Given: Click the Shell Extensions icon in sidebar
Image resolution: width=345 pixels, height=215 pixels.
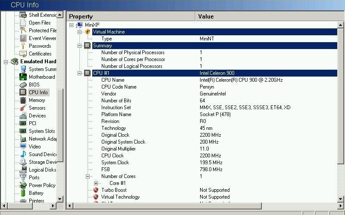Looking at the screenshot, I should (x=23, y=15).
